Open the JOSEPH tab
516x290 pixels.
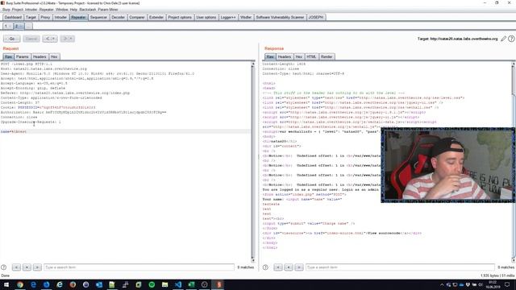316,17
